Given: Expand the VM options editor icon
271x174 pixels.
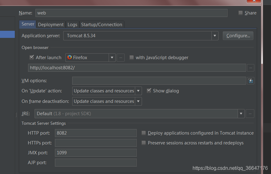Looking at the screenshot, I should [x=251, y=81].
